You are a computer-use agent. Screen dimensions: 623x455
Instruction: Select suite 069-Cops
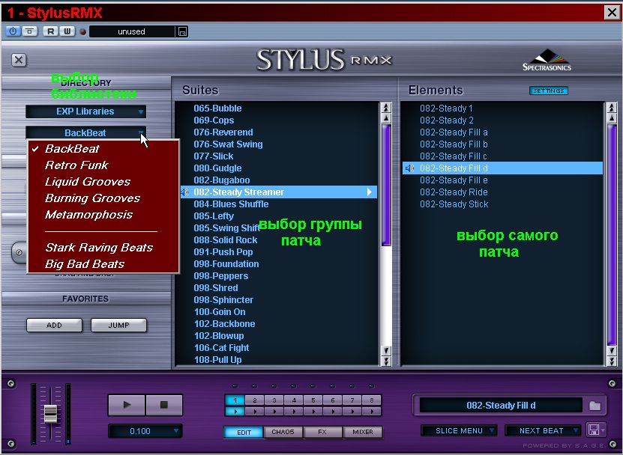(x=214, y=120)
